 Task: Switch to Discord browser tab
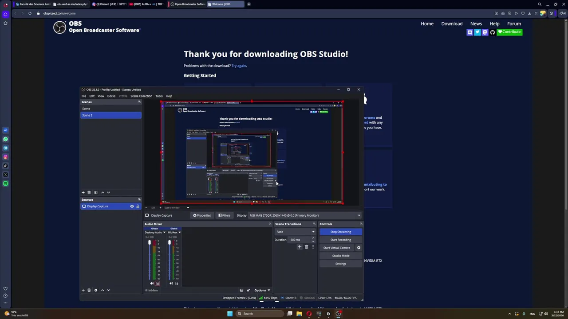[x=109, y=4]
